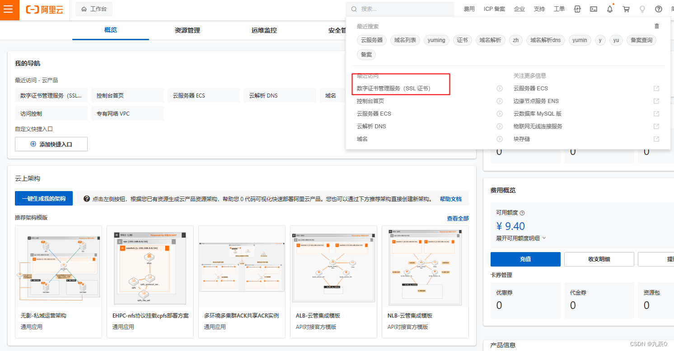
Task: Select recent search tag zh
Action: (515, 40)
